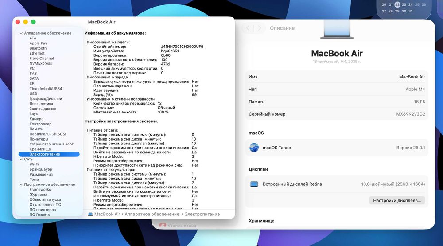
Task: Open the Bluetooth hardware entry
Action: pos(38,48)
